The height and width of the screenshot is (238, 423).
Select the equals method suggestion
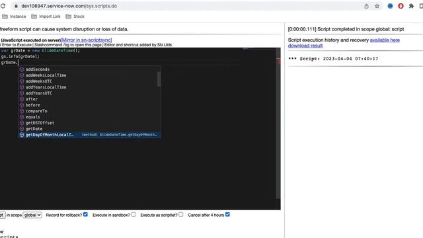pos(90,117)
